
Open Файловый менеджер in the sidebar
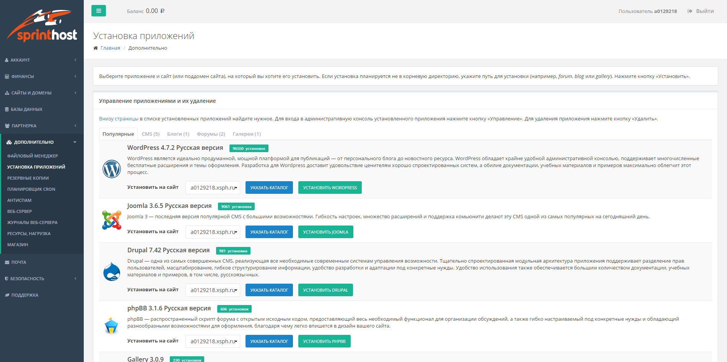[33, 156]
